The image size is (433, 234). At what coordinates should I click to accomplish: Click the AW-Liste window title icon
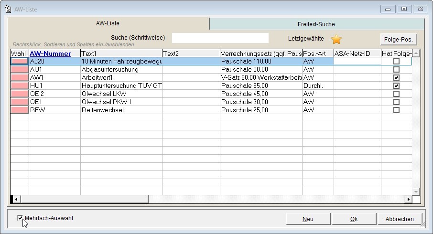(x=8, y=9)
